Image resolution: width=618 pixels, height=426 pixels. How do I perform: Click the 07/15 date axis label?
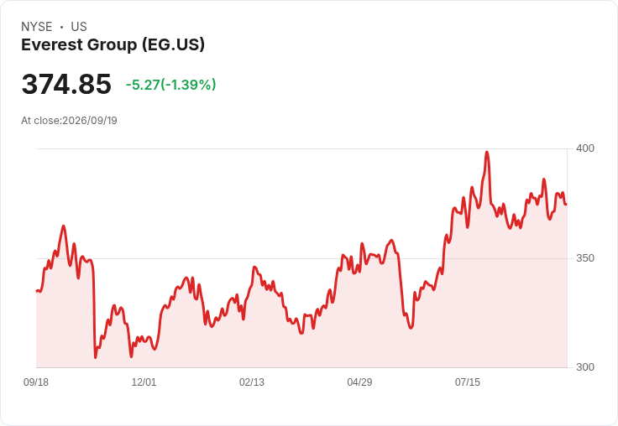pos(468,382)
